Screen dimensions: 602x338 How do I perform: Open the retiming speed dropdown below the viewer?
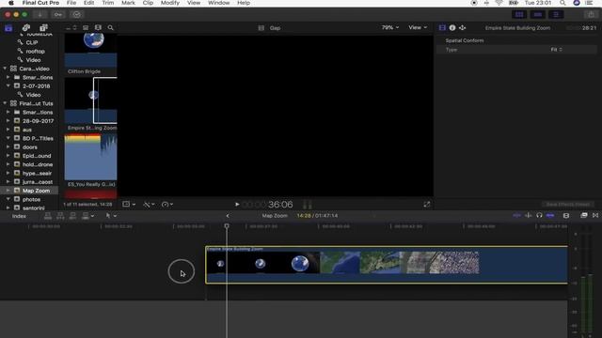coord(167,205)
